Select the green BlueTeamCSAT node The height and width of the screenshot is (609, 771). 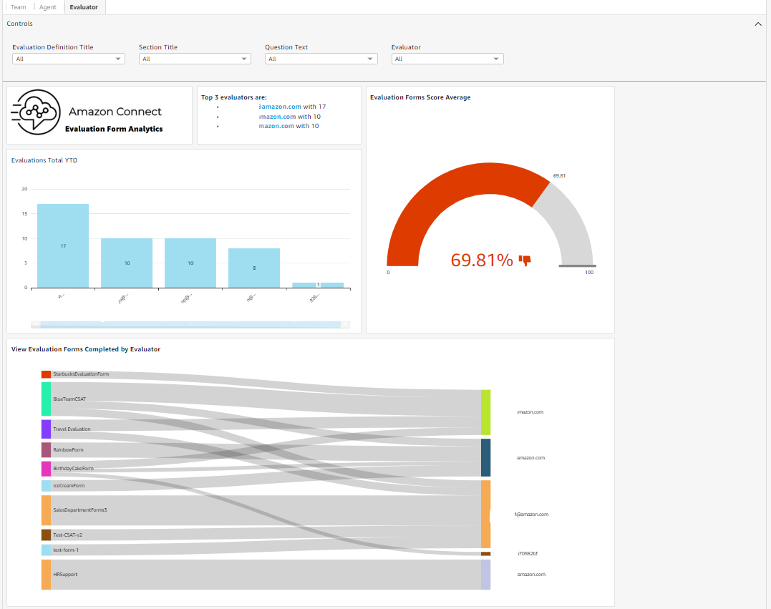click(x=44, y=400)
